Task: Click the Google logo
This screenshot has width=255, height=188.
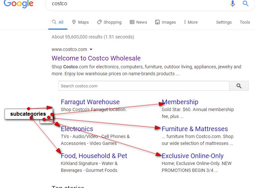Action: point(18,4)
